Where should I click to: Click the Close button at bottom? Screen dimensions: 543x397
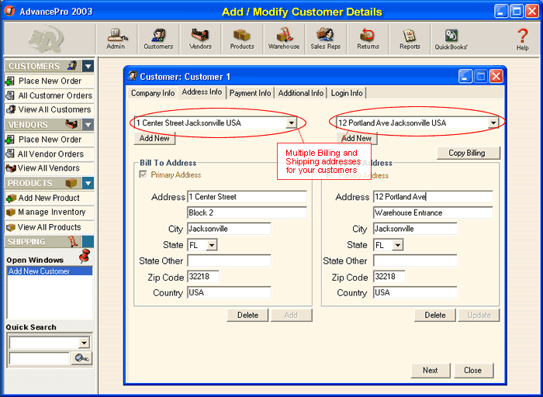(472, 371)
